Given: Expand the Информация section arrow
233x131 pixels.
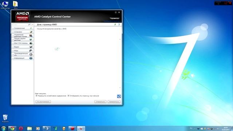Looking at the screenshot, I should coord(13,58).
